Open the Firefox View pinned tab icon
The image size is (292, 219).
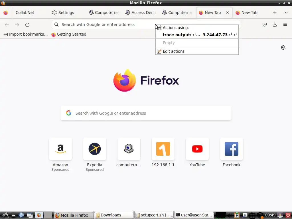pos(6,13)
